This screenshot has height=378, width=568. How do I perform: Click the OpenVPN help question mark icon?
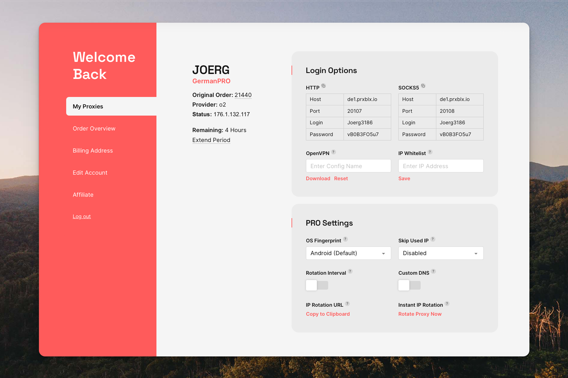334,152
